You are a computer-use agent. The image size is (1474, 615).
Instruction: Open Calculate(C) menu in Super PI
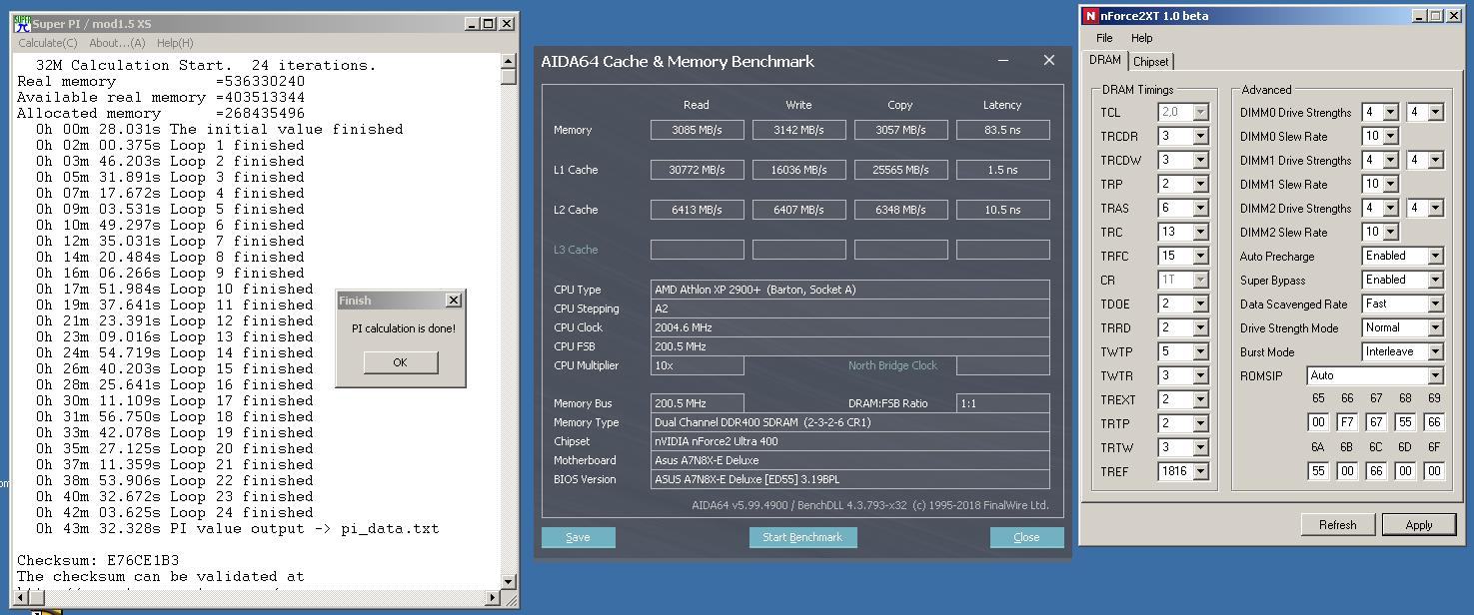pos(47,43)
